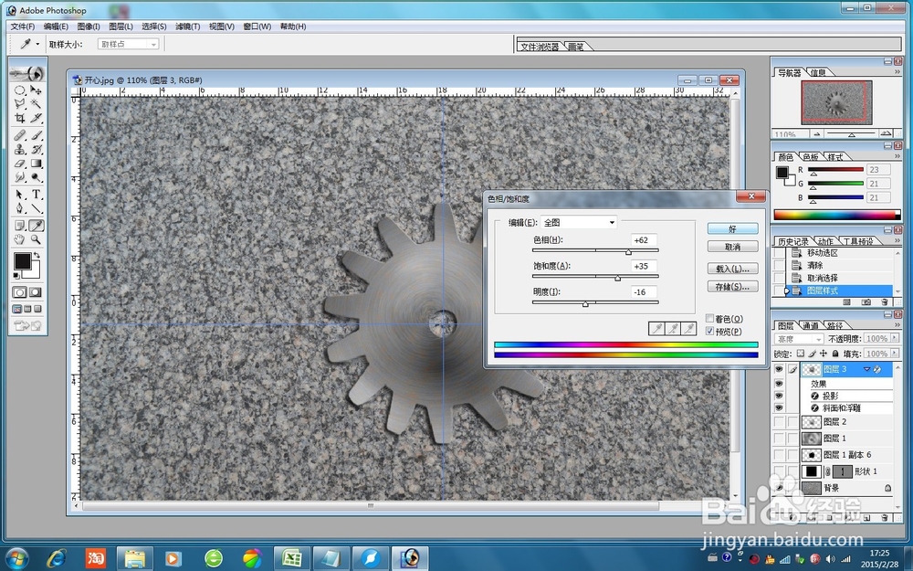Select the Move tool

click(x=37, y=90)
